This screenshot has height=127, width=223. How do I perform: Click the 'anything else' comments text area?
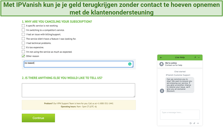[x=79, y=90]
